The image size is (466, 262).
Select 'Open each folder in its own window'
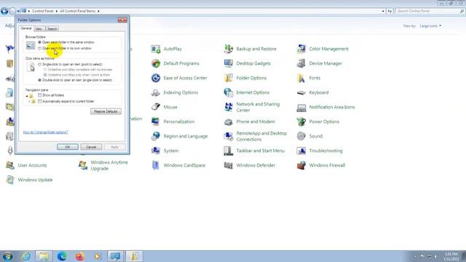[x=39, y=49]
